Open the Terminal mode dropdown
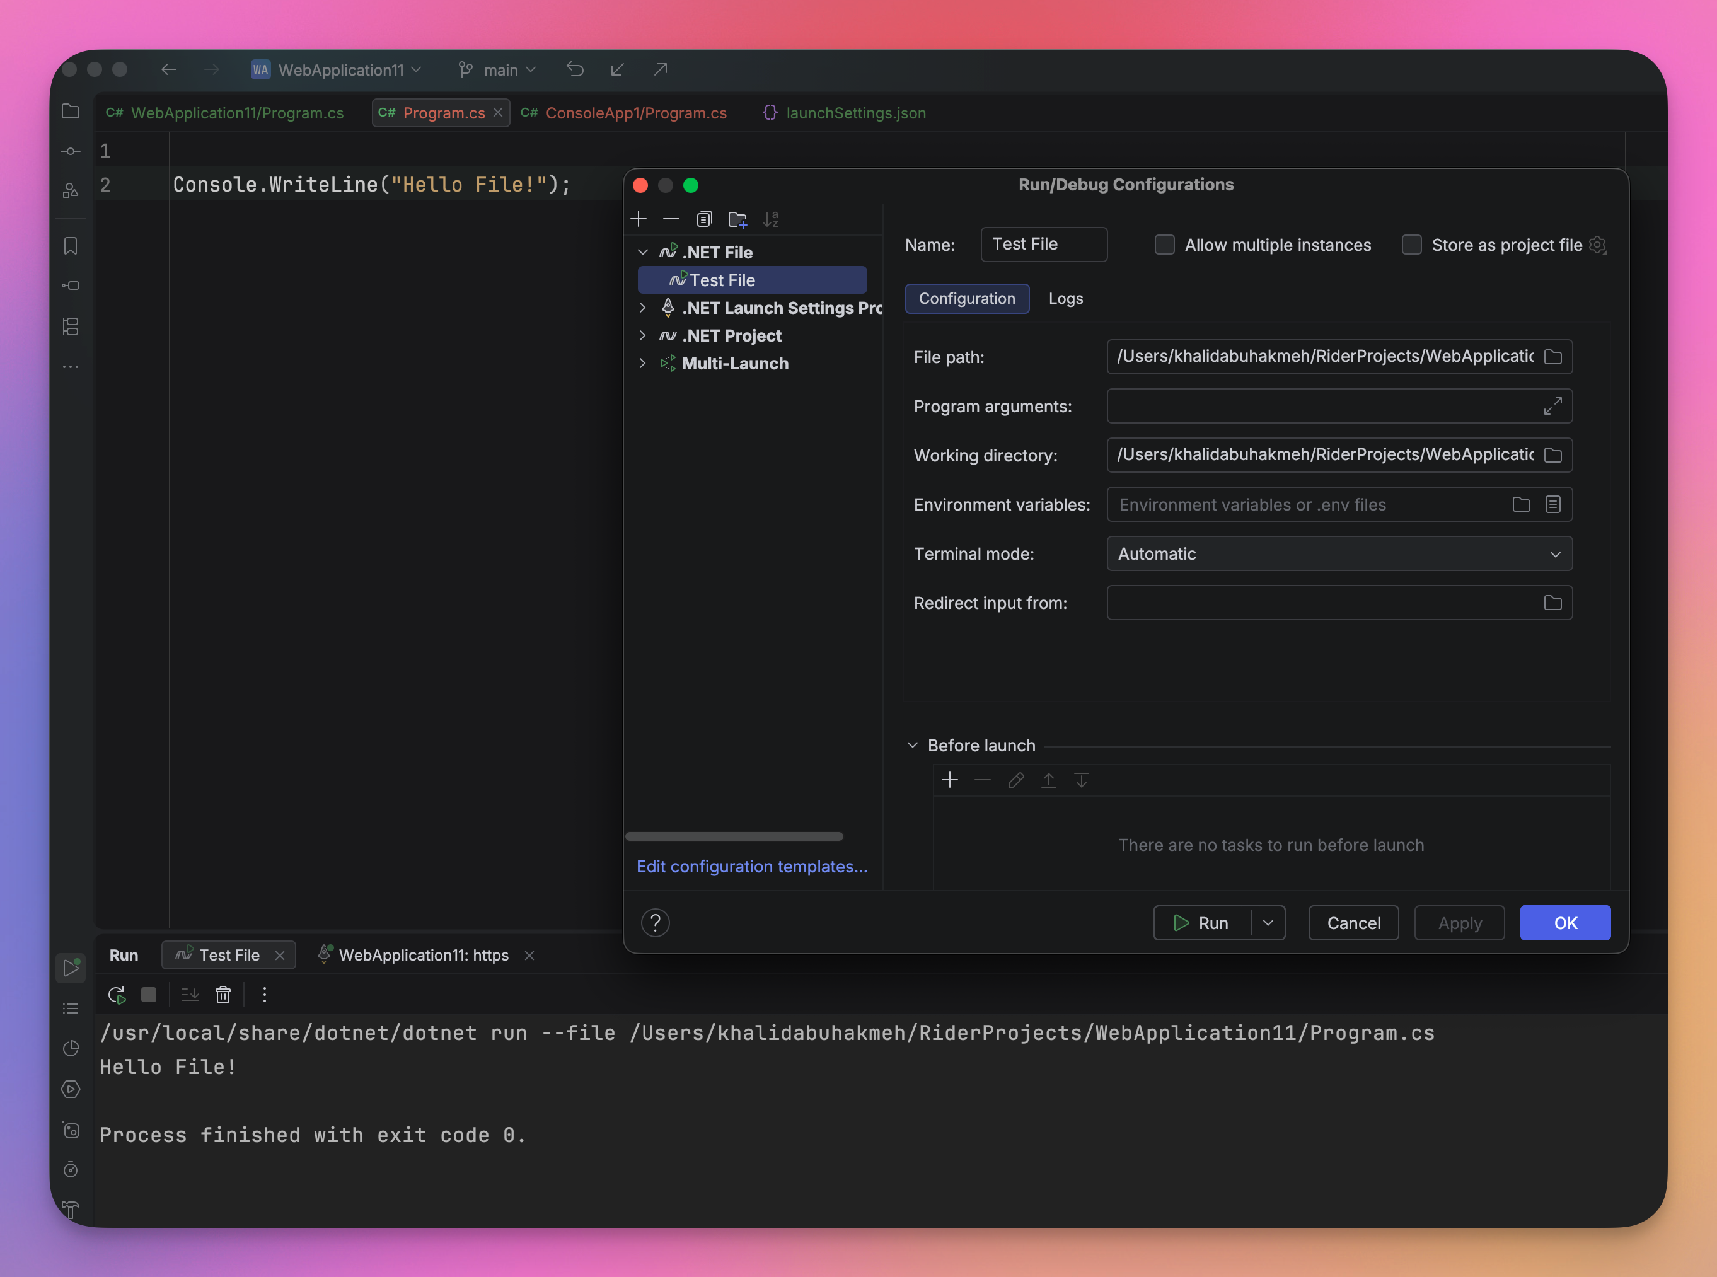This screenshot has width=1717, height=1277. 1339,553
